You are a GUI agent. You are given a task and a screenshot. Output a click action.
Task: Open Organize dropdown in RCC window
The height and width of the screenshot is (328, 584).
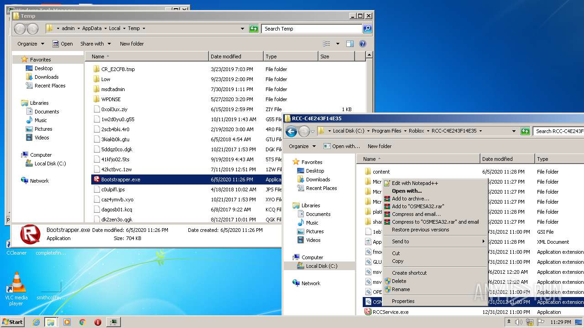[x=302, y=146]
